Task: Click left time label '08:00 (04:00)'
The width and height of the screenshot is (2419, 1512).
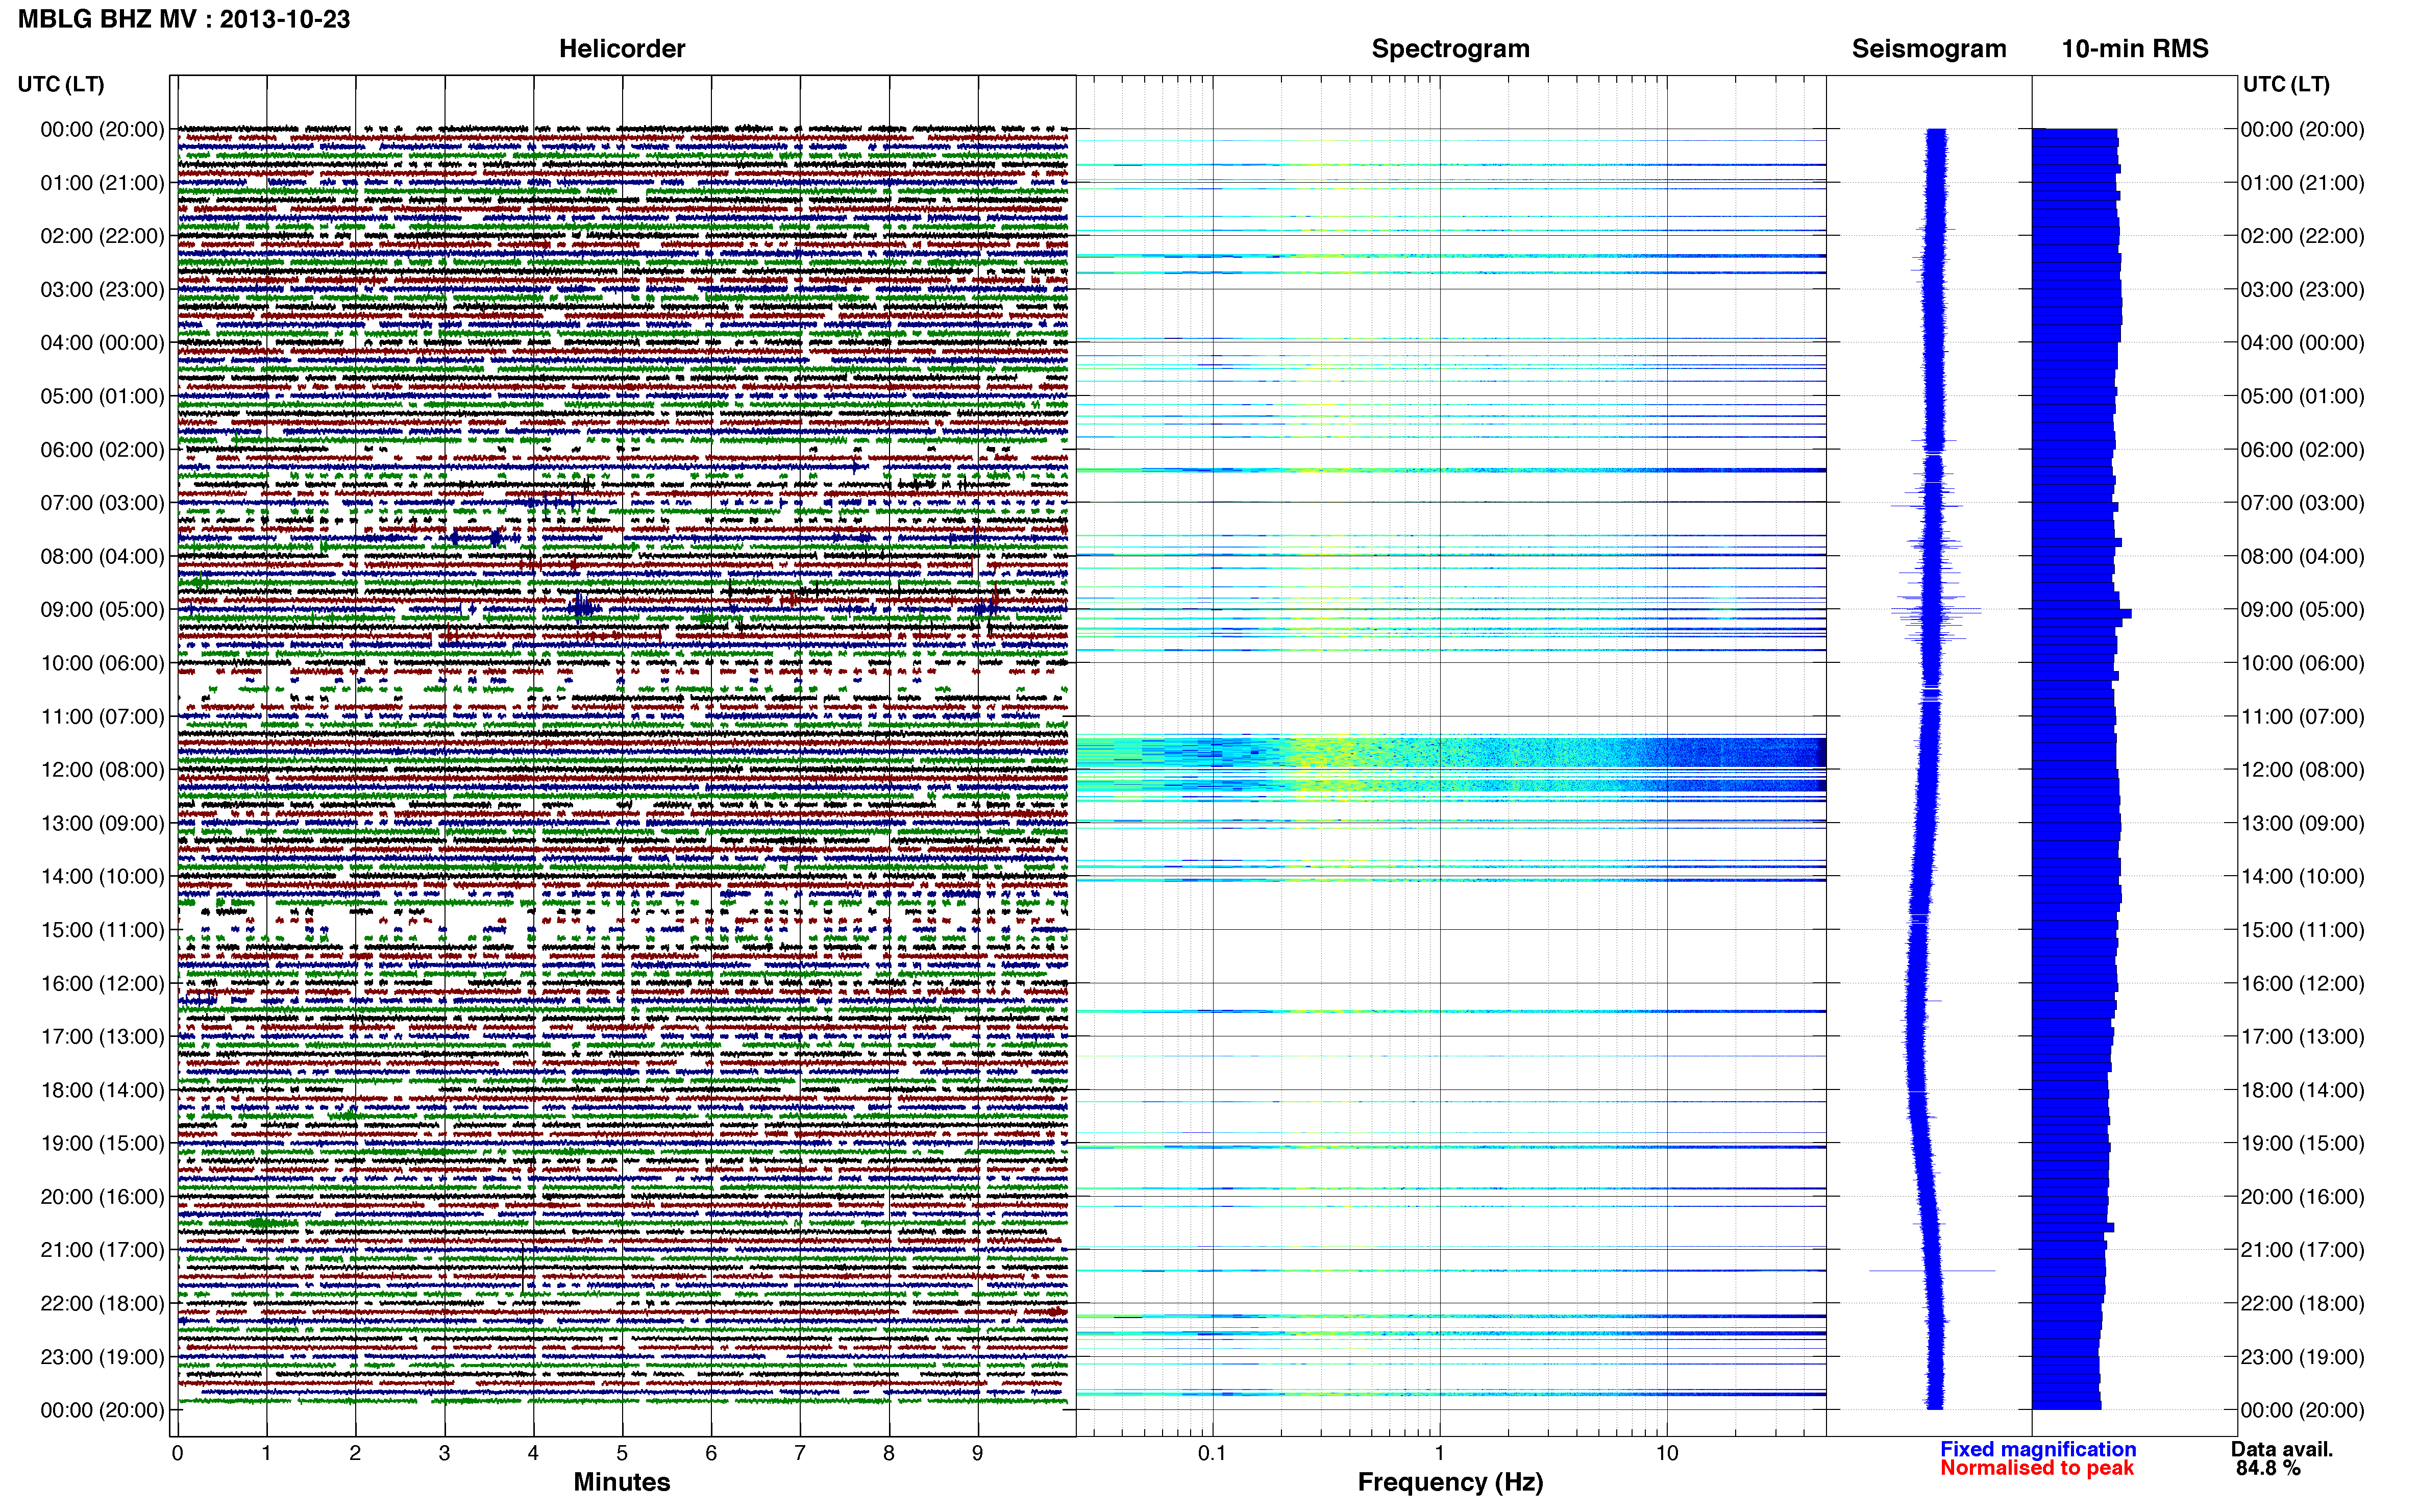Action: [x=102, y=556]
